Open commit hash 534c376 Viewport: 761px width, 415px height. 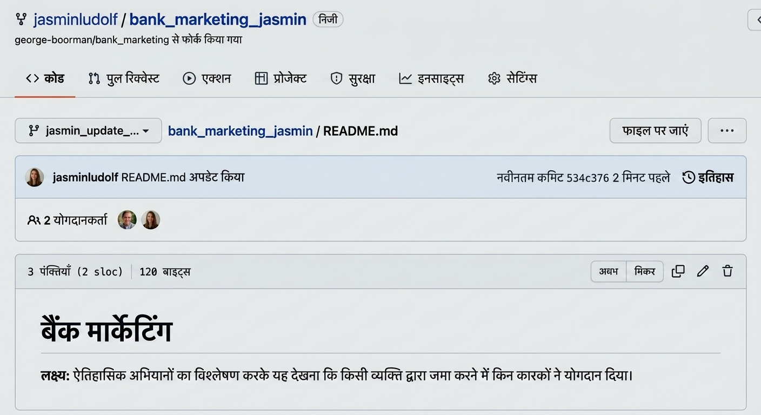point(588,178)
